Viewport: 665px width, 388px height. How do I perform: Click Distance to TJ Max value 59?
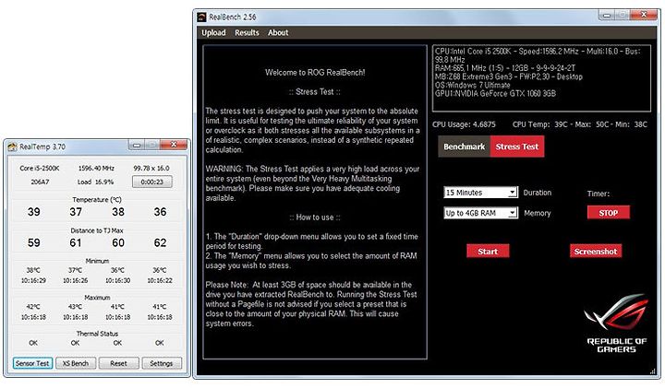tap(34, 243)
